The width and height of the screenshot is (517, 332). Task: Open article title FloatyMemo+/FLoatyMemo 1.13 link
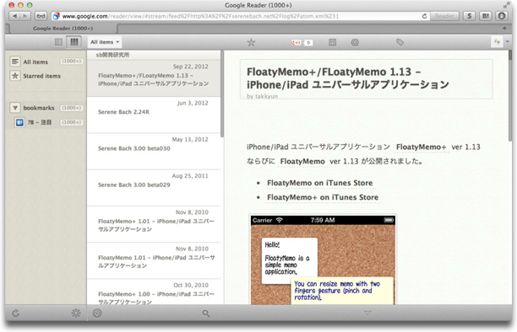(x=347, y=78)
